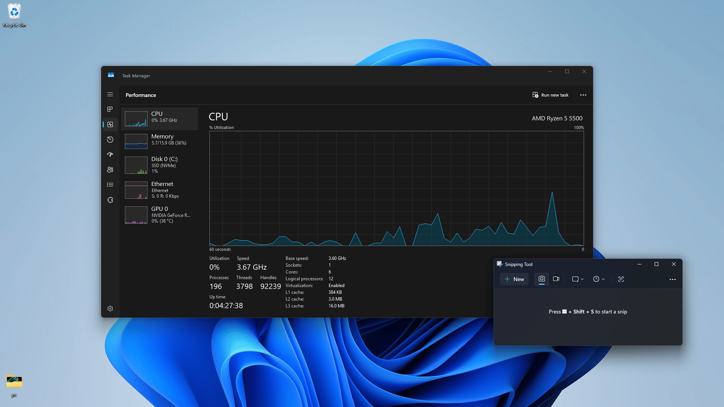
Task: Click the AMD Ryzen 5 5500 label
Action: (557, 118)
